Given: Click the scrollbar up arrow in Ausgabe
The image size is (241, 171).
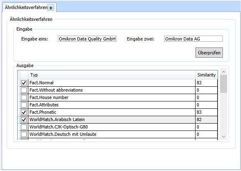Looking at the screenshot, I should 223,72.
